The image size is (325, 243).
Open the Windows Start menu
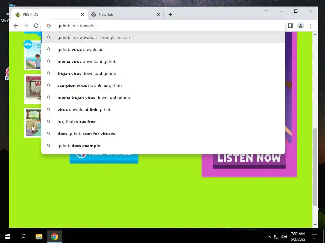[x=8, y=237]
